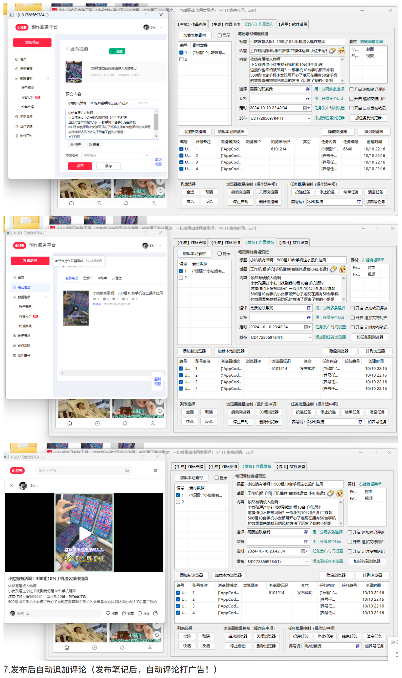The height and width of the screenshot is (678, 402).
Task: Select the 全部笔记 tab
Action: pos(72,278)
